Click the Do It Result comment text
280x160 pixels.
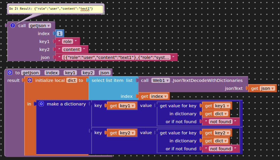pos(51,9)
